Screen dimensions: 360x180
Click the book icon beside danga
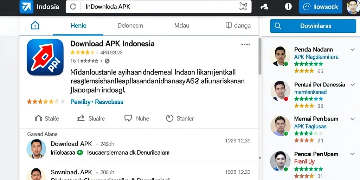[229, 25]
